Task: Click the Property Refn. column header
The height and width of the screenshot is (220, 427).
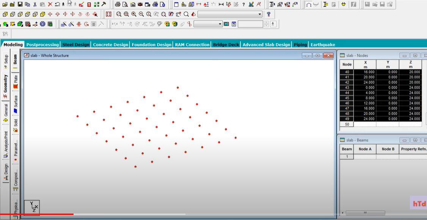Action: (x=413, y=149)
